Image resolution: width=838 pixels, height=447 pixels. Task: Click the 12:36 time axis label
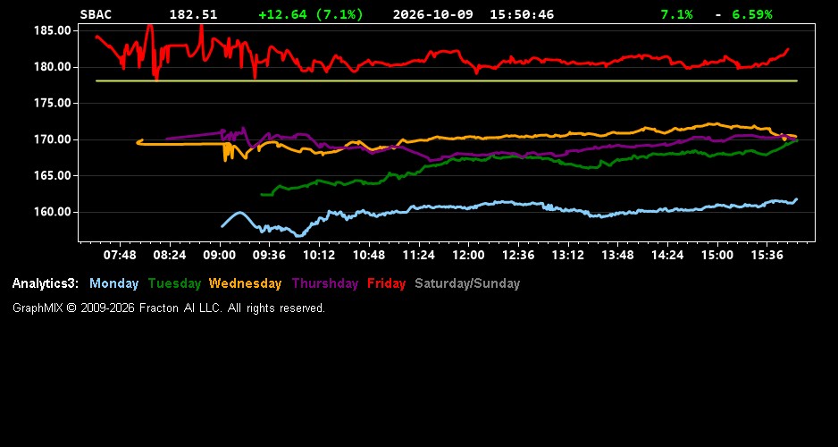[518, 255]
